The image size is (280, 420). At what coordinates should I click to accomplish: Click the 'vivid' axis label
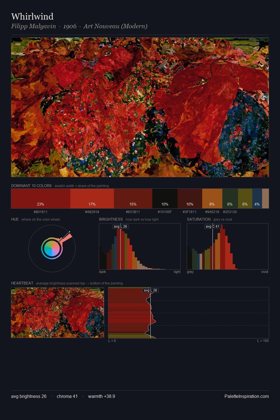pyautogui.click(x=265, y=272)
